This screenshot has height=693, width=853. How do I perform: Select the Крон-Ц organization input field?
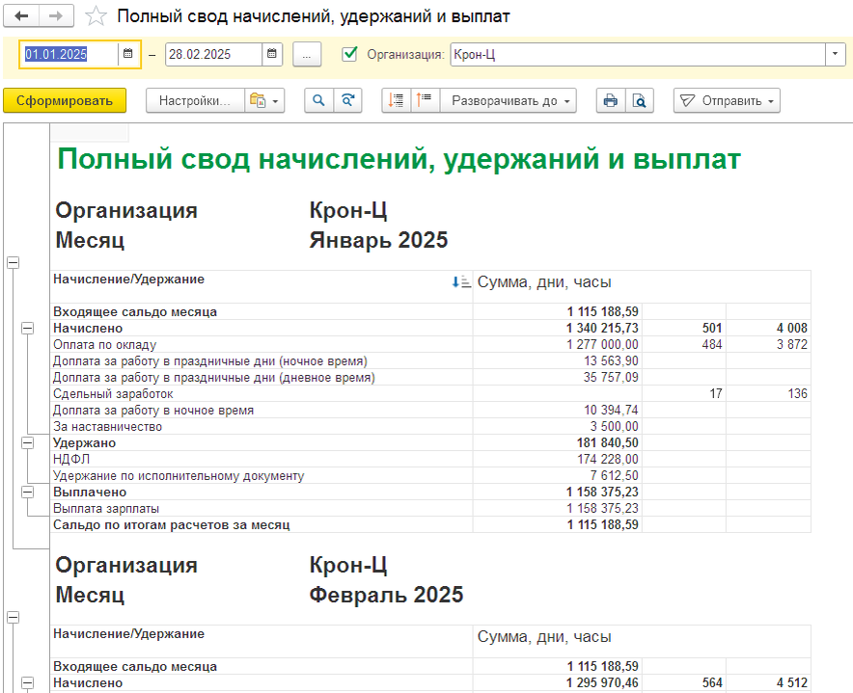[638, 54]
